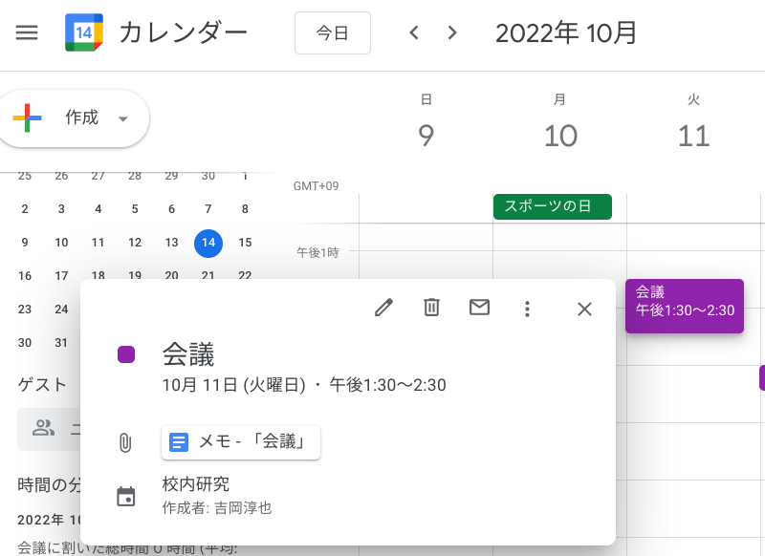Select the 会議 event on Tuesday
Screen dimensions: 765x556
click(685, 306)
